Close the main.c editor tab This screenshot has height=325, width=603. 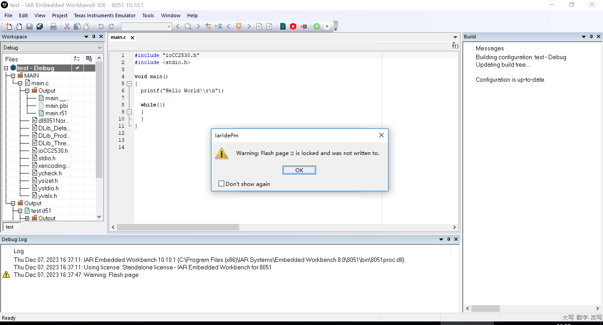click(x=132, y=38)
